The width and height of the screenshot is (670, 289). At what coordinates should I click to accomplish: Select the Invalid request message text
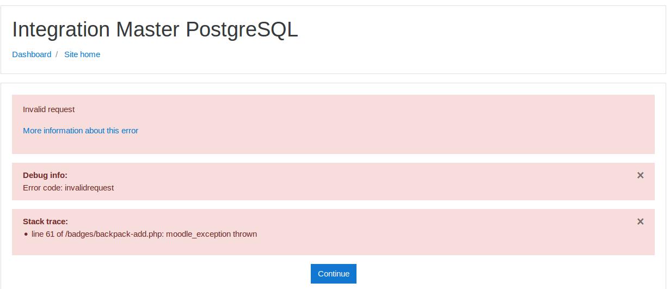pos(49,109)
